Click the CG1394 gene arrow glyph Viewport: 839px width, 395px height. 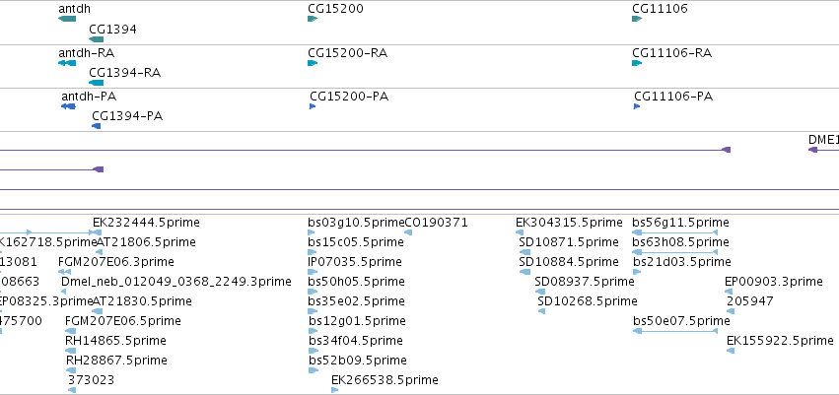(x=97, y=39)
